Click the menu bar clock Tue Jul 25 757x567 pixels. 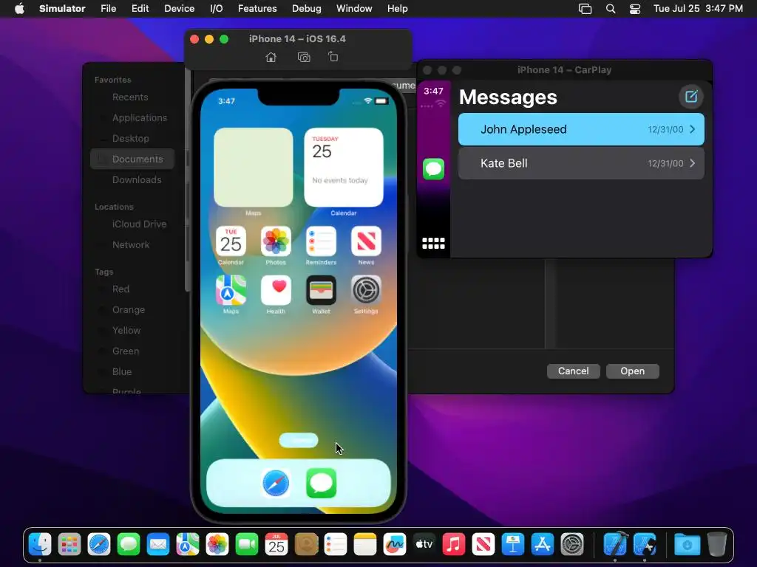click(698, 9)
